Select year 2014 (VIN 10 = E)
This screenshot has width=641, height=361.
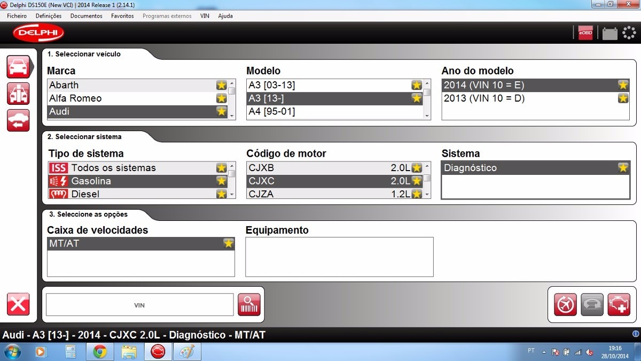click(536, 85)
